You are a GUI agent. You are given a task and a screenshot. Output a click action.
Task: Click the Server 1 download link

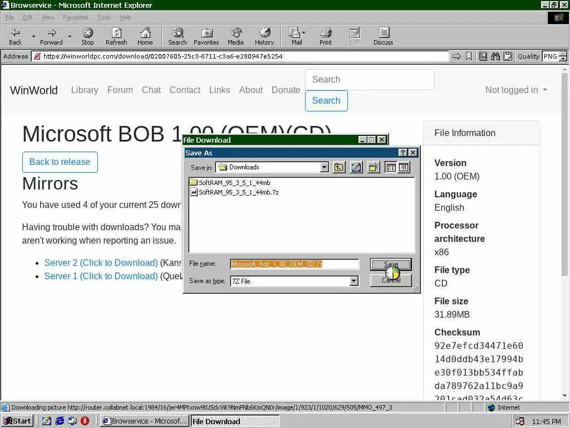(101, 276)
